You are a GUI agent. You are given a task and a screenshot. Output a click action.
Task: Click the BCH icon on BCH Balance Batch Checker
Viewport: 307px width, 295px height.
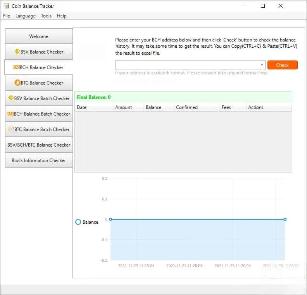tap(10, 114)
